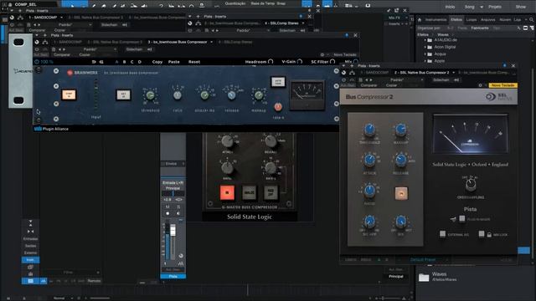The width and height of the screenshot is (536, 301).
Task: Click Comparar in townhouse plugin header
Action: pyautogui.click(x=62, y=54)
